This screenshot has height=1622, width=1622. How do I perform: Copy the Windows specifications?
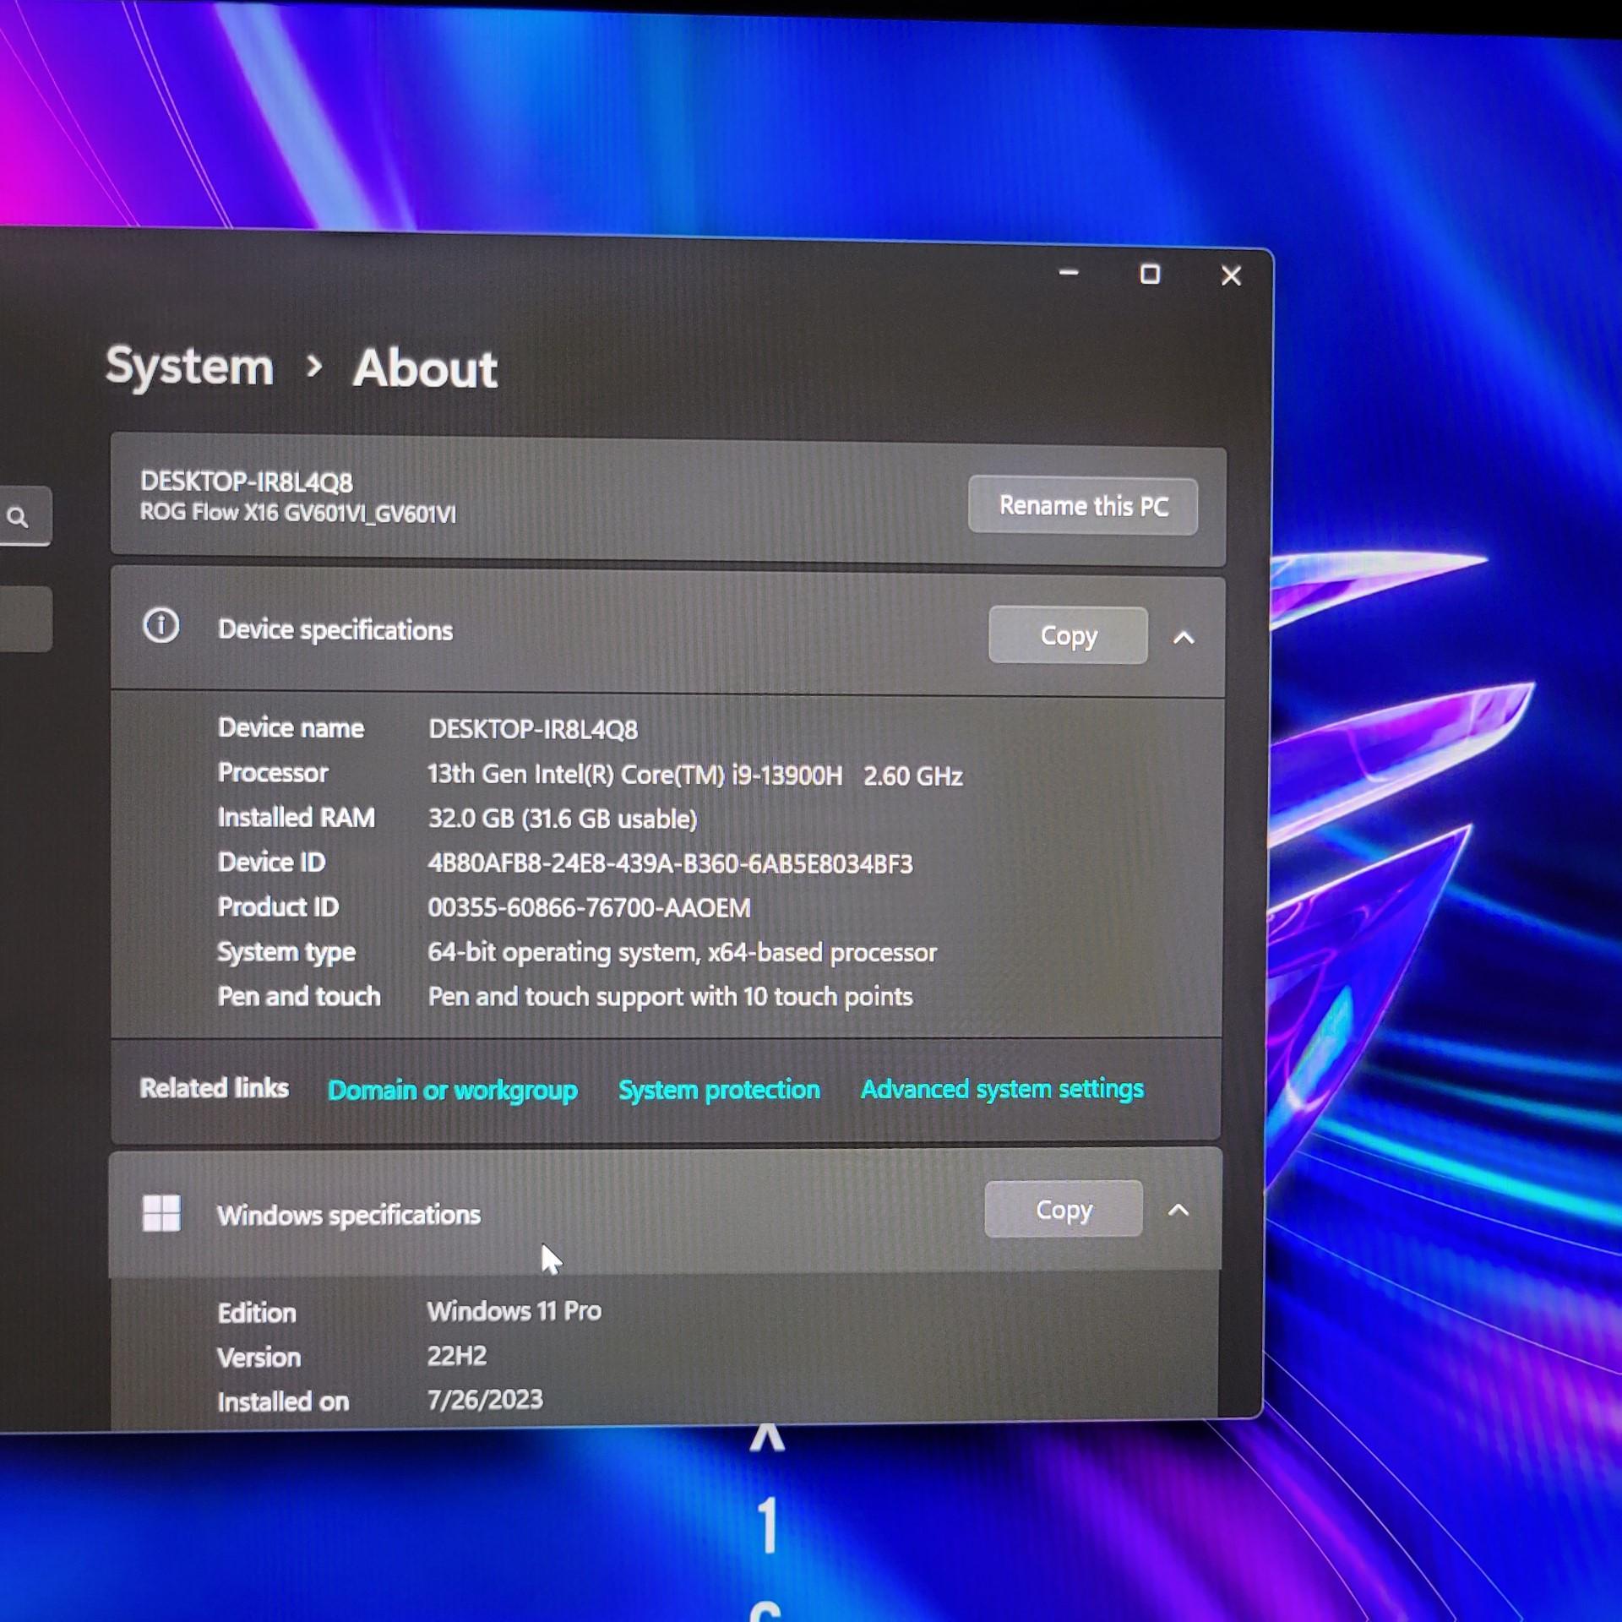click(x=1064, y=1209)
